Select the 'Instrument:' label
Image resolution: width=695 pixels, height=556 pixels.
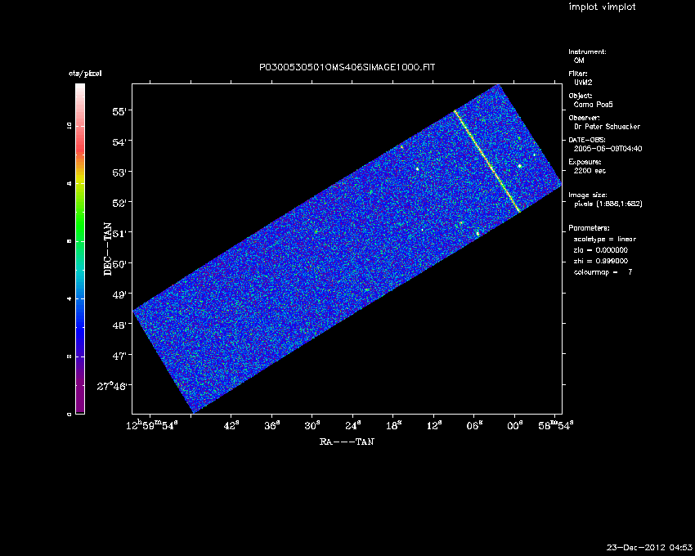(x=587, y=52)
